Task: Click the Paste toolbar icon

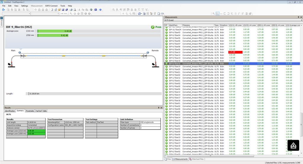Action: 87,10
